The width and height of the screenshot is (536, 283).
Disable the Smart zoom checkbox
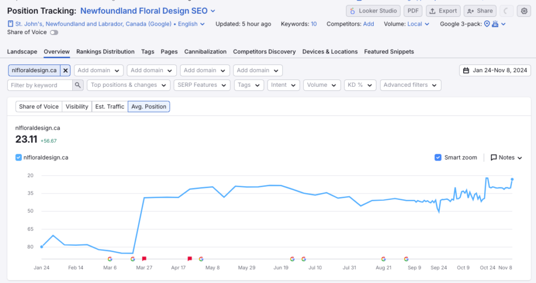pyautogui.click(x=438, y=157)
